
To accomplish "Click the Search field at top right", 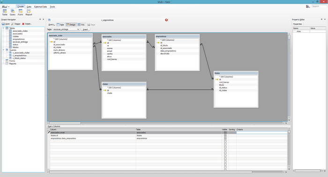I will 319,7.
